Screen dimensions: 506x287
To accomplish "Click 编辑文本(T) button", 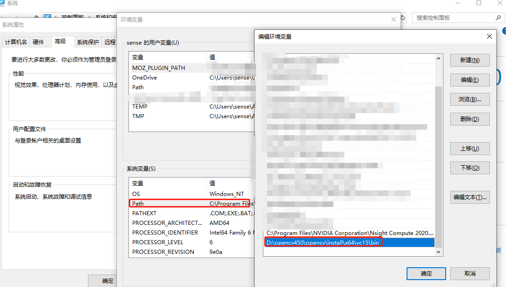I will point(470,197).
